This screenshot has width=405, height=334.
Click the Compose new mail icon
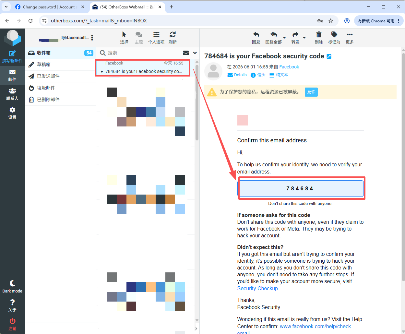[x=12, y=56]
